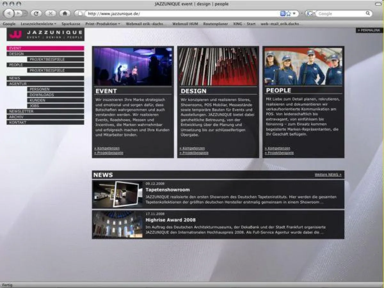Open the Tapetenshowroom news article headline

point(168,190)
